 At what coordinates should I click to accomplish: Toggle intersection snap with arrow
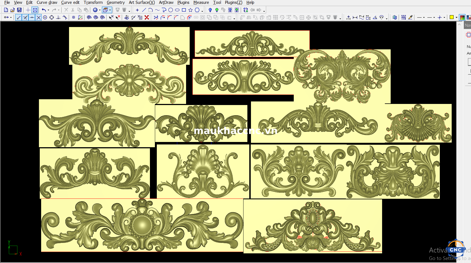[25, 17]
